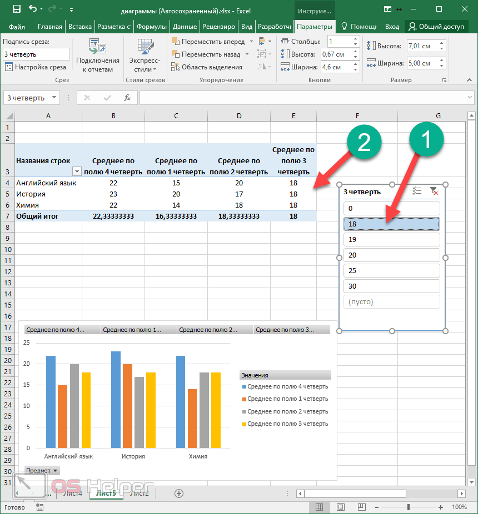The height and width of the screenshot is (514, 478).
Task: Open the Экспресс-стили dropdown
Action: click(145, 57)
